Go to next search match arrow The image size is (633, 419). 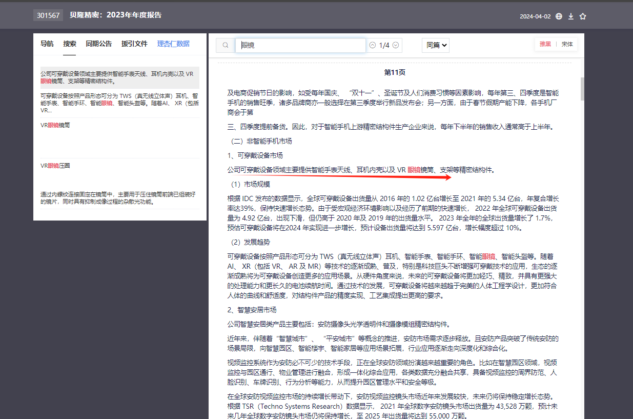(396, 45)
